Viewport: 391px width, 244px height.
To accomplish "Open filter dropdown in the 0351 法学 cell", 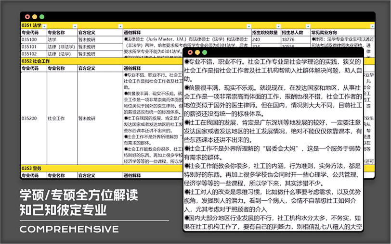I will click(44, 26).
